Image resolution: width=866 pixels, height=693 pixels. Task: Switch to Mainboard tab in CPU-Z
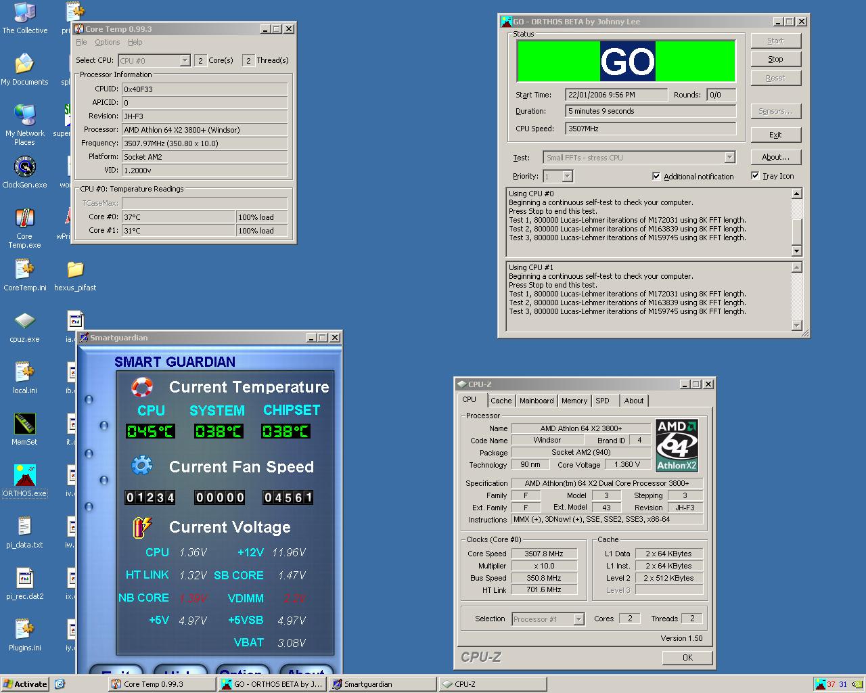pos(537,401)
